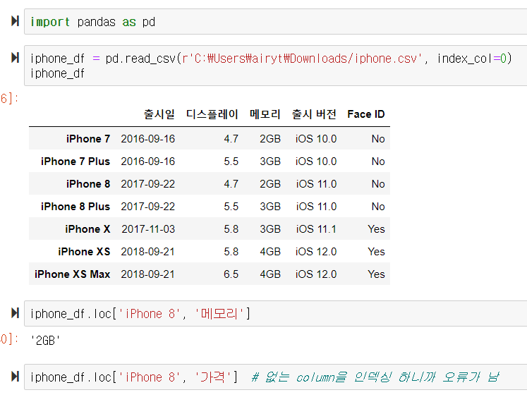This screenshot has height=402, width=527.
Task: Click the iPhone 8 row label
Action: [x=88, y=184]
